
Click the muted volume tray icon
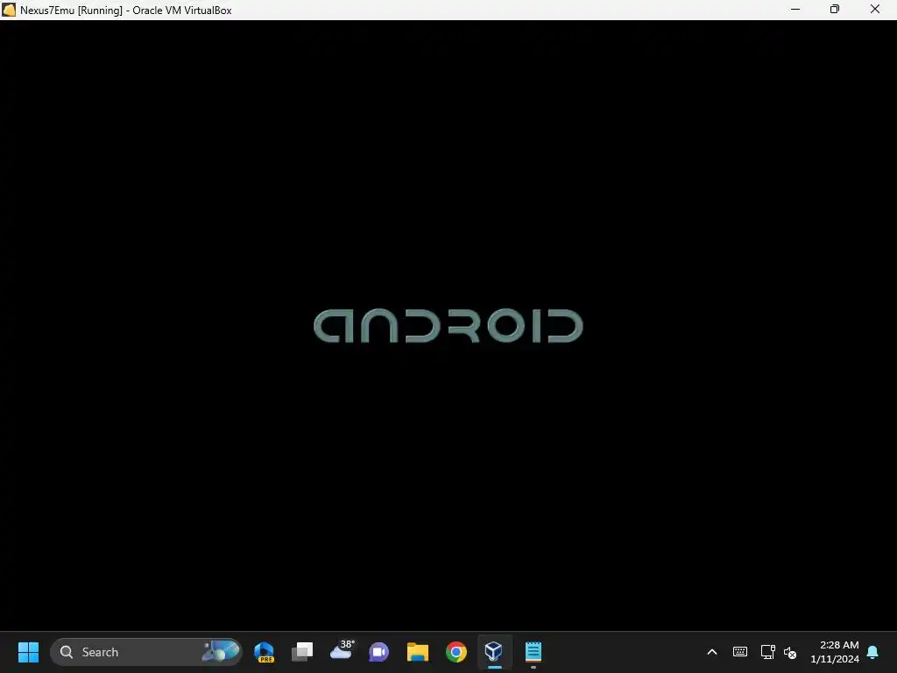(x=790, y=652)
